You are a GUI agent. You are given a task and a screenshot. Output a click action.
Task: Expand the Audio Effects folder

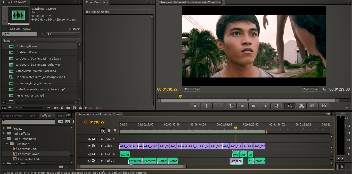(4, 133)
